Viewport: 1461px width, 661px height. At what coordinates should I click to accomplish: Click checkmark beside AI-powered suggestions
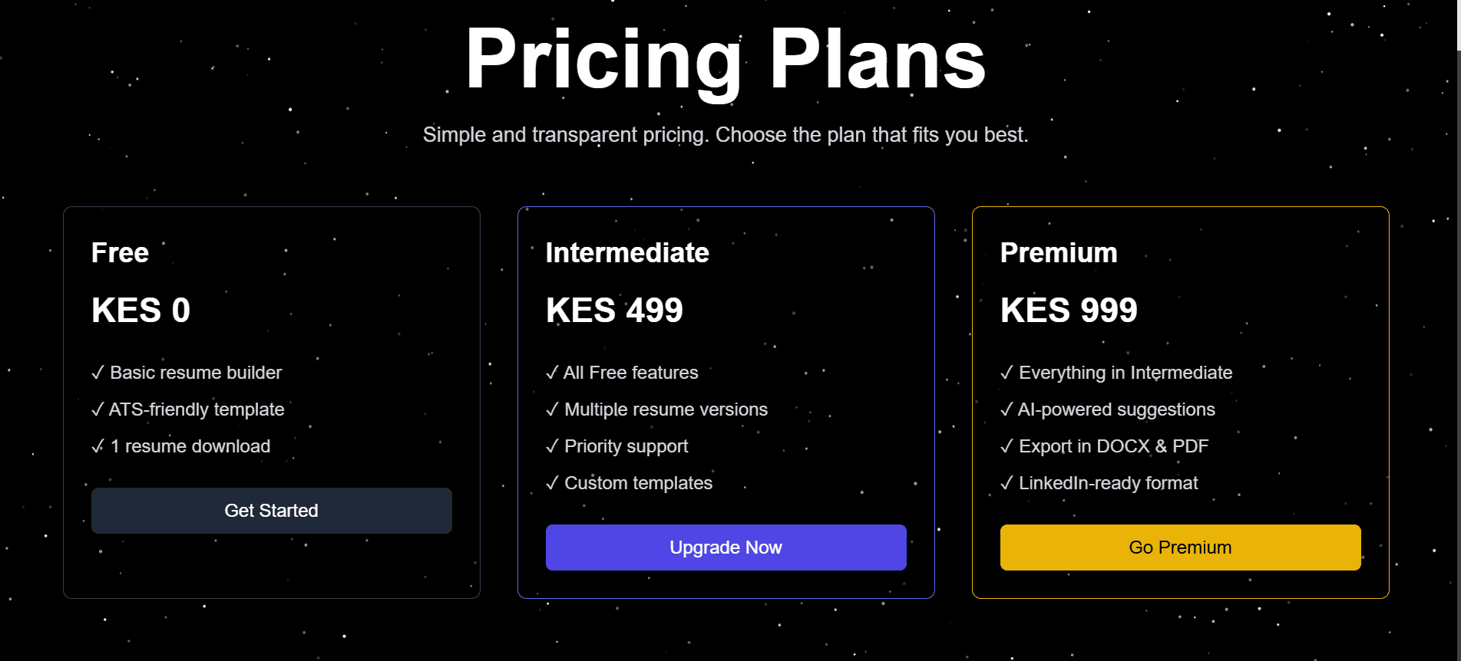[1007, 410]
